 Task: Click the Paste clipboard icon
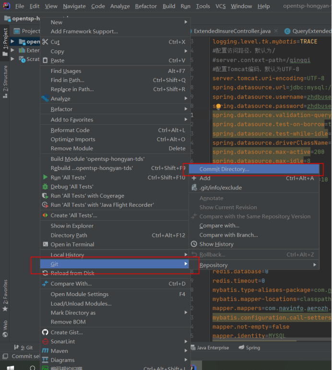pos(45,60)
